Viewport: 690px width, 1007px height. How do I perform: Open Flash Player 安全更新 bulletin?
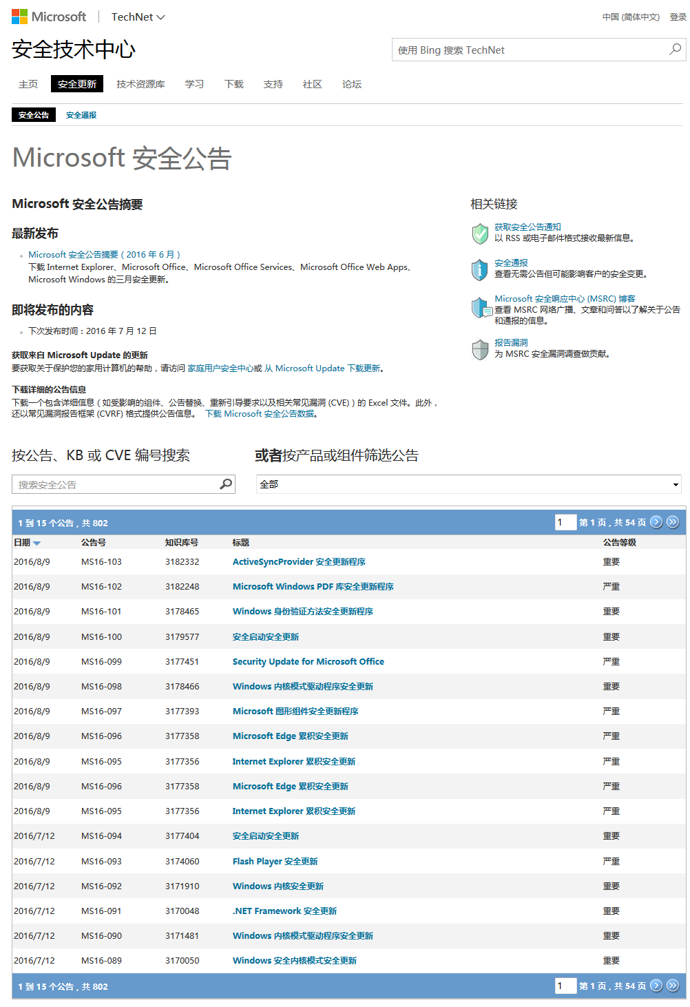(x=275, y=861)
